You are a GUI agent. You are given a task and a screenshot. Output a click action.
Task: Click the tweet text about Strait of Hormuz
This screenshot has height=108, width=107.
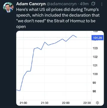(58, 18)
